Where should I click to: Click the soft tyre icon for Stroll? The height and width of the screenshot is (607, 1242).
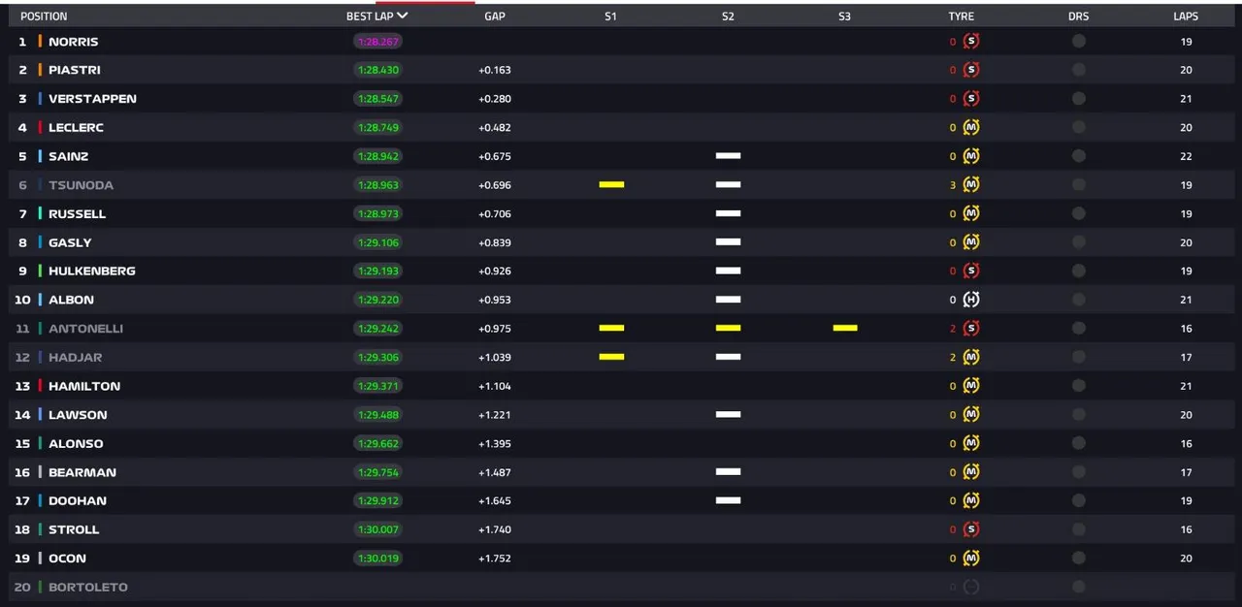(x=971, y=529)
